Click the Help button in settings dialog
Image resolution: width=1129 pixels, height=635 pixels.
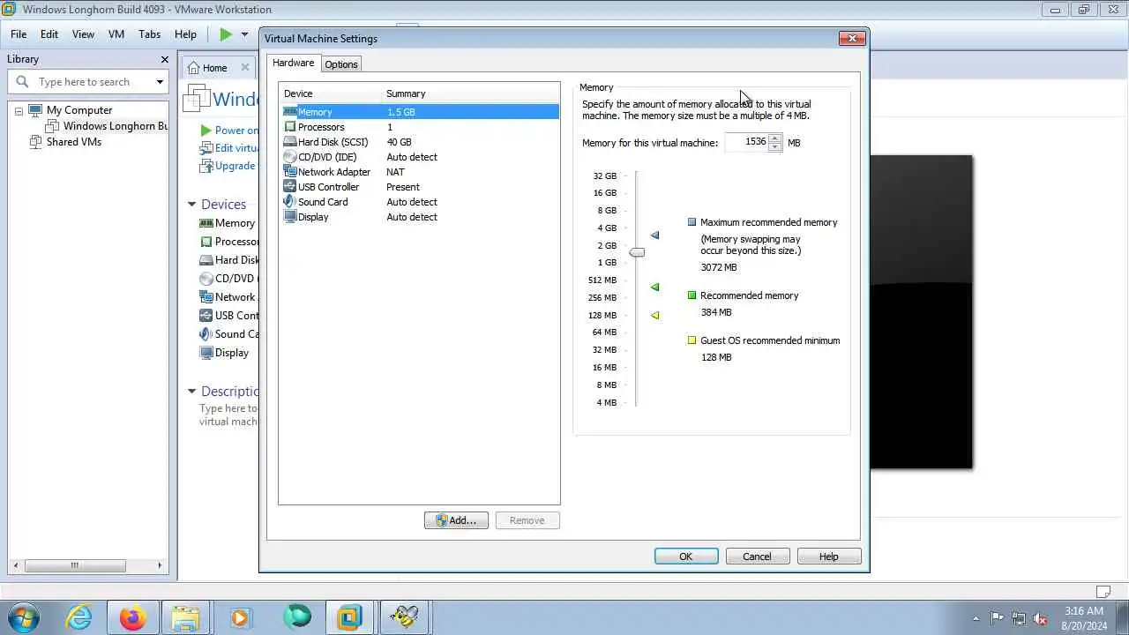click(x=828, y=557)
